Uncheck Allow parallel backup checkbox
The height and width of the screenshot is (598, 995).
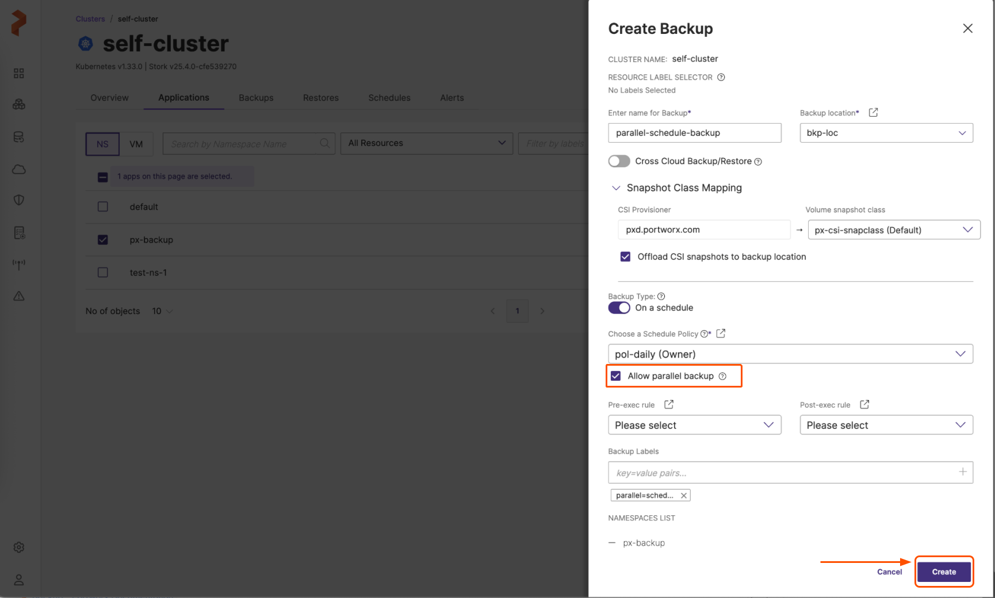(616, 376)
